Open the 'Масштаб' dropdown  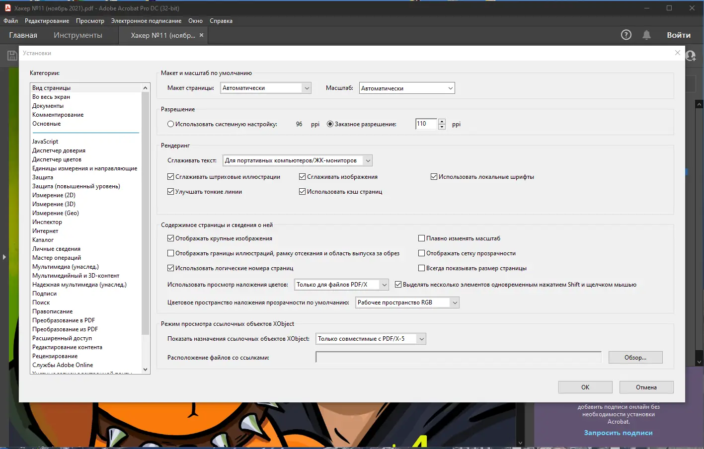(407, 88)
